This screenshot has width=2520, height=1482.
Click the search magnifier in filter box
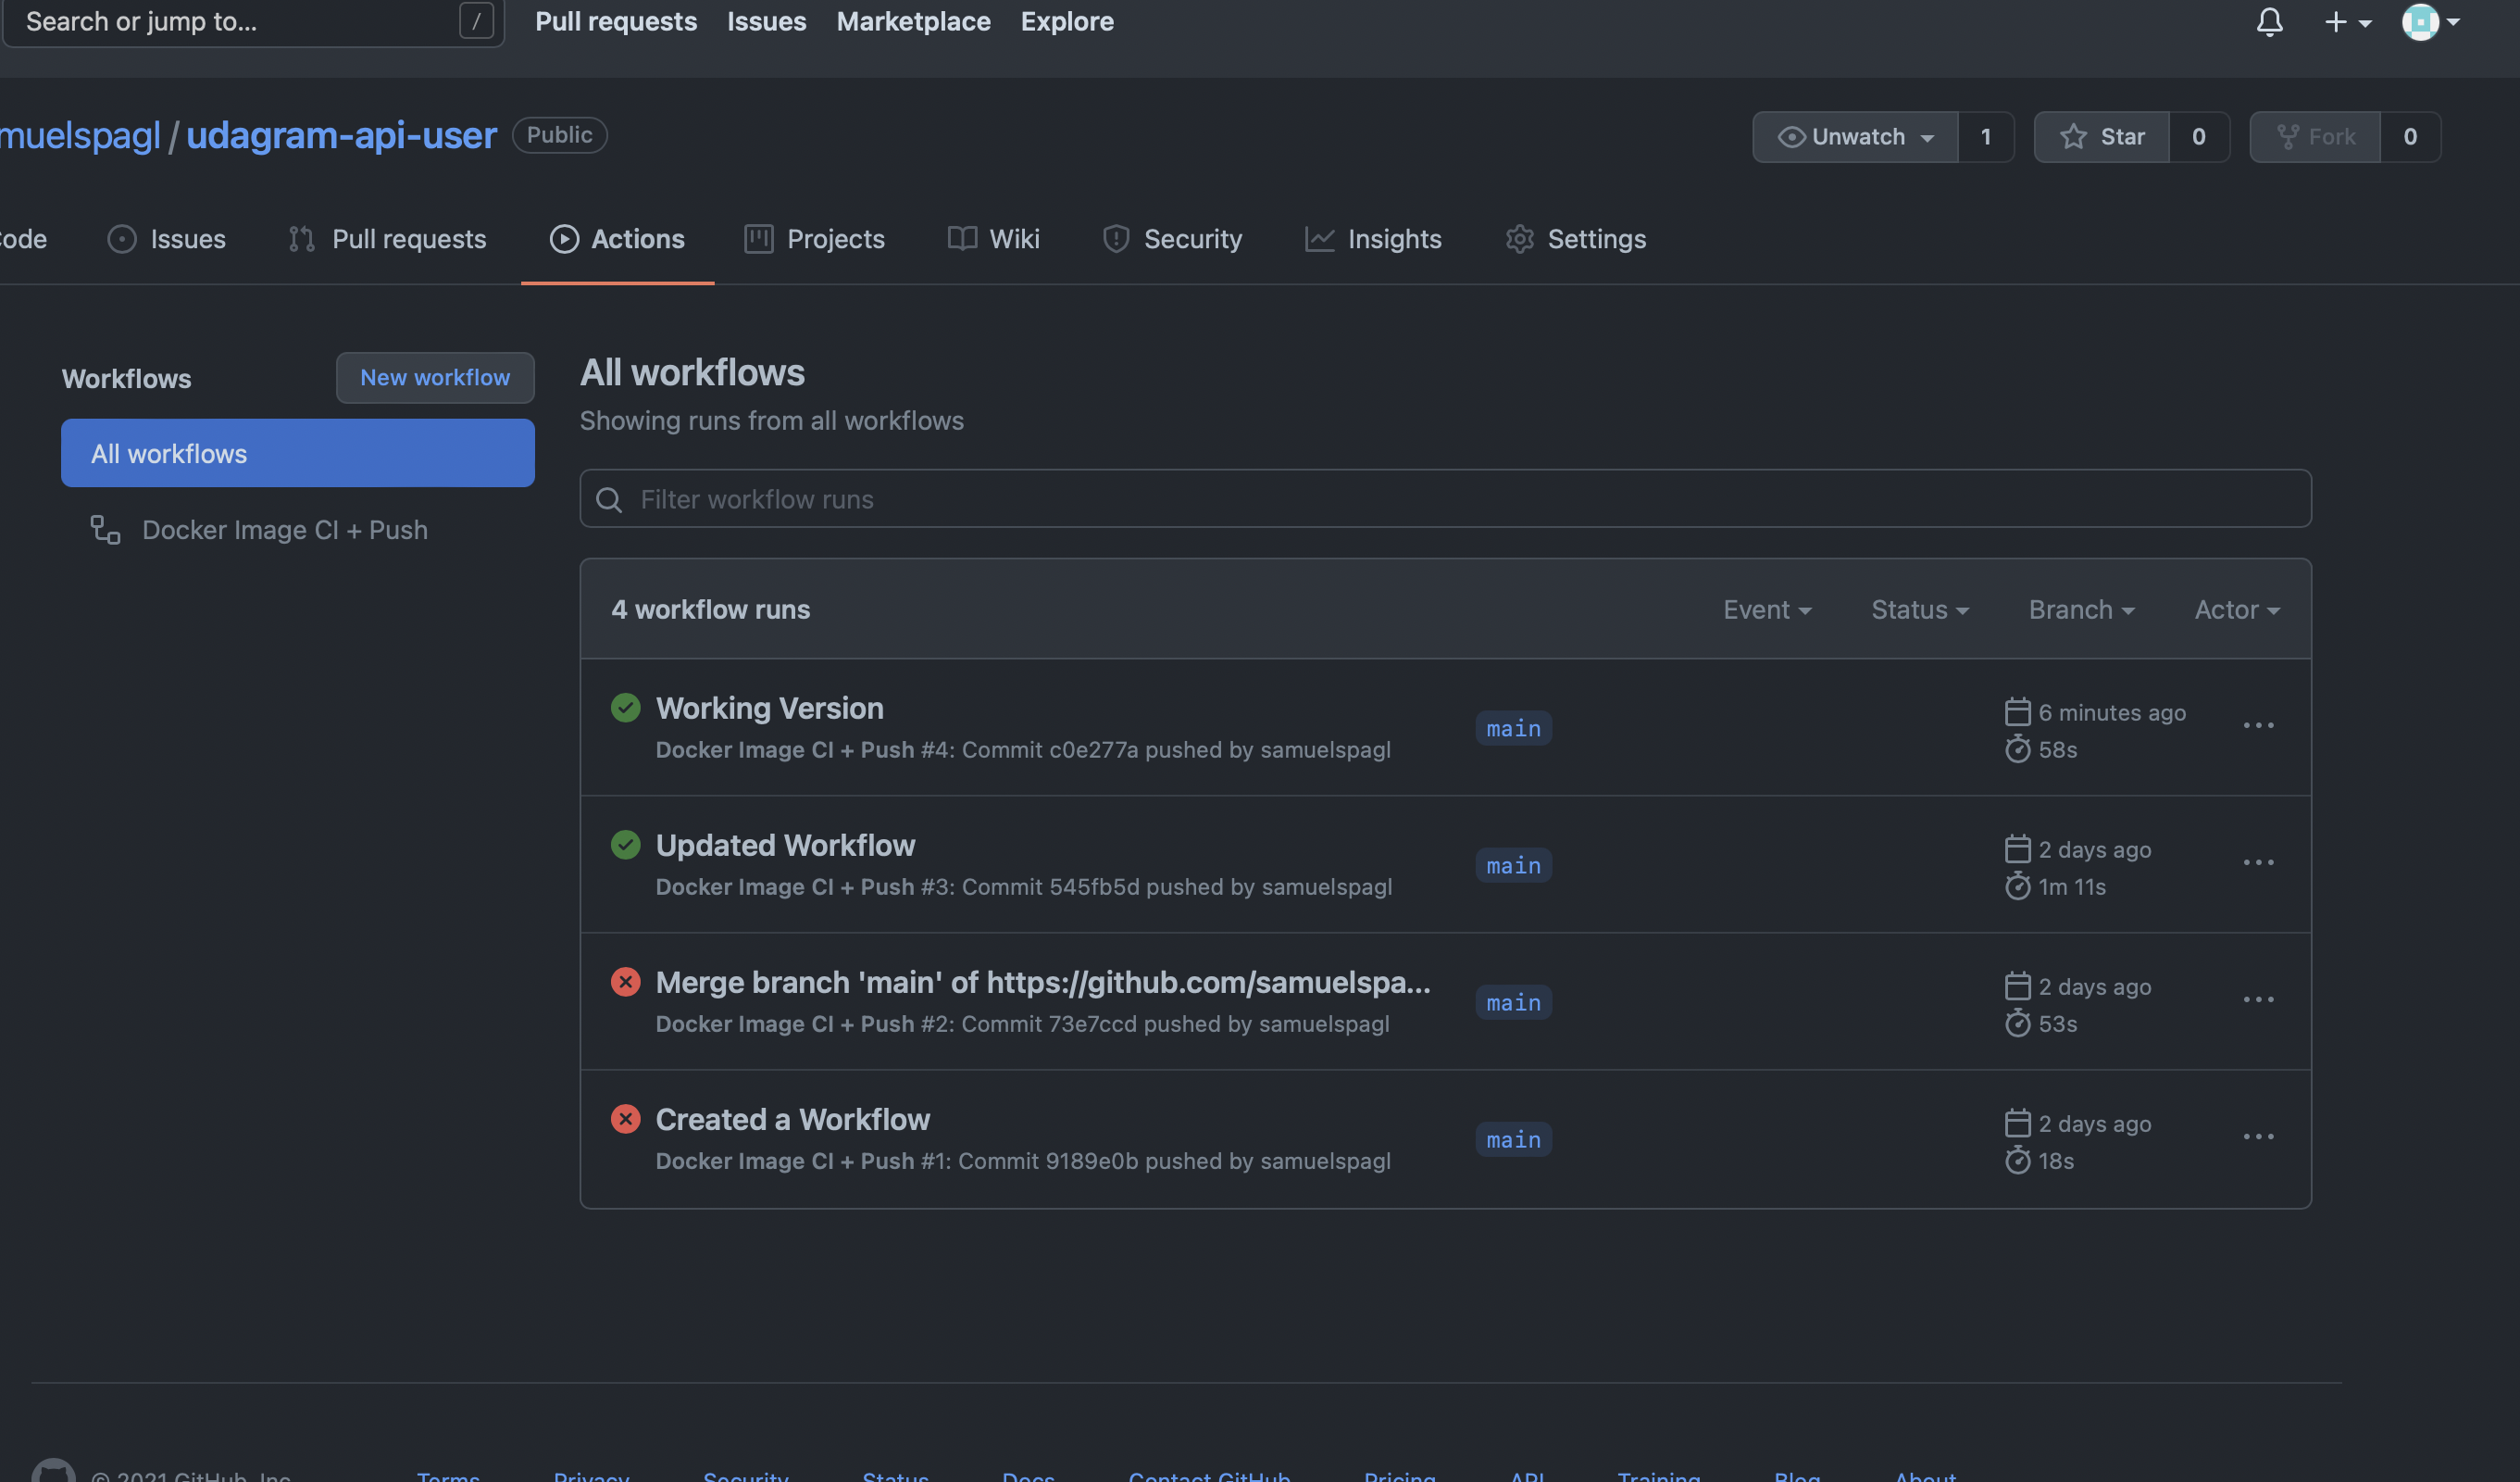tap(609, 499)
